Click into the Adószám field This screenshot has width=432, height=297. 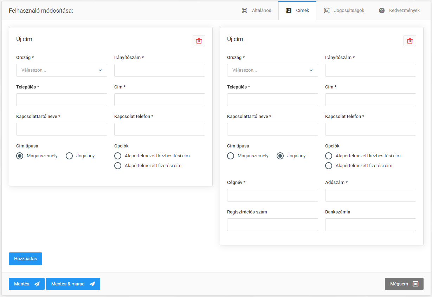click(370, 195)
